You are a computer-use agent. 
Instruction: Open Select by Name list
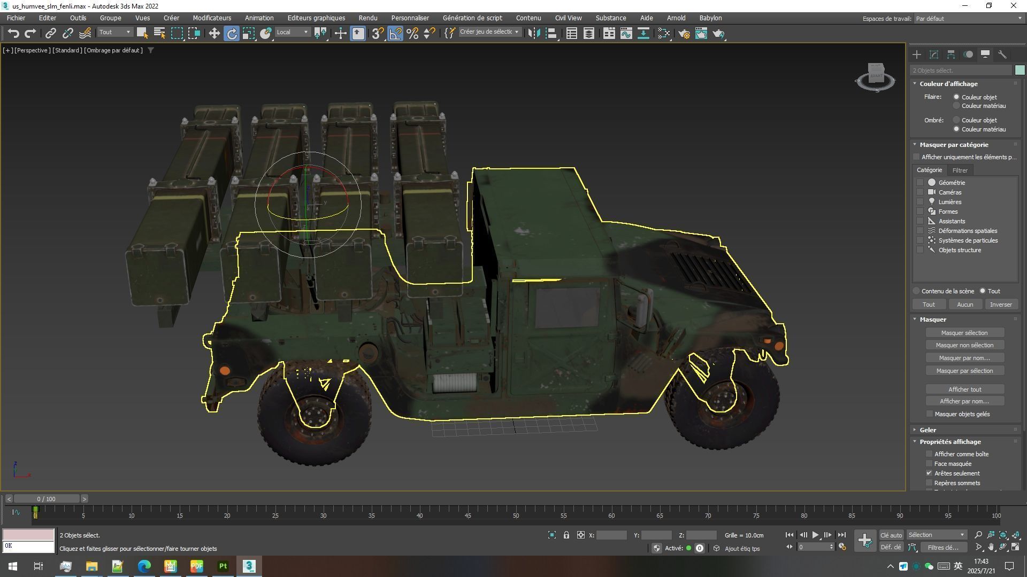pyautogui.click(x=159, y=33)
